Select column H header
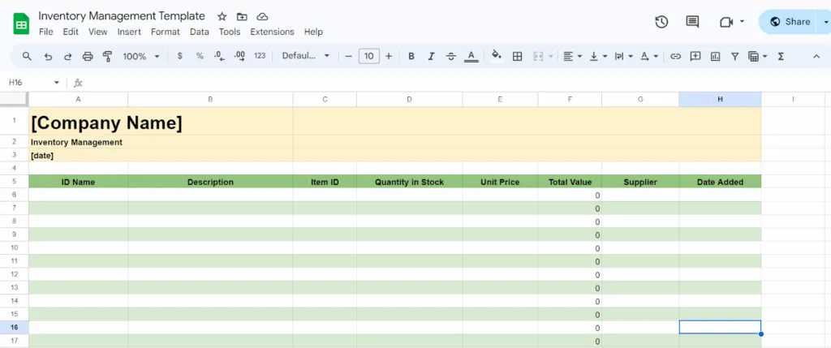831x348 pixels. (x=720, y=99)
